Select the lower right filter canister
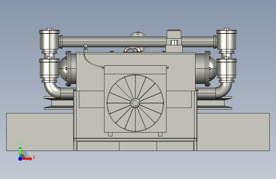The width and height of the screenshot is (276, 179). point(227,70)
